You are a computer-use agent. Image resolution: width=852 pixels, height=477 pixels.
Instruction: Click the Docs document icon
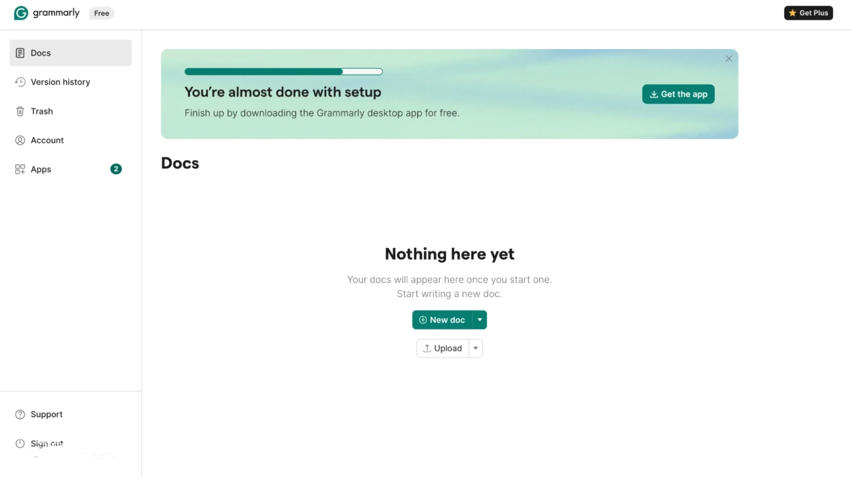(20, 53)
